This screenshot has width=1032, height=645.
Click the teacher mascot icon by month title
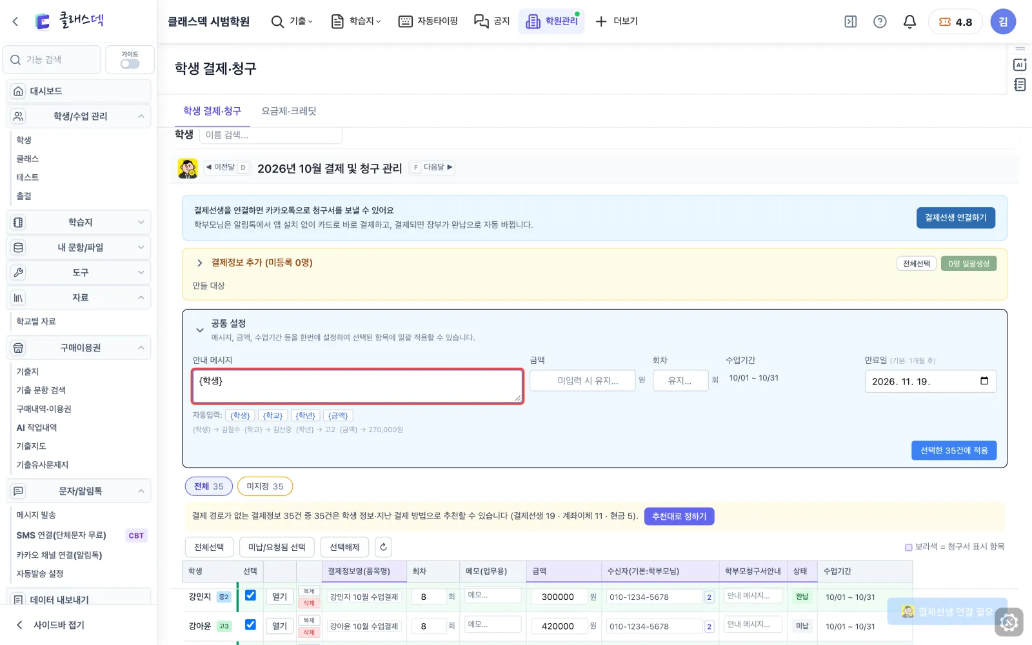point(188,168)
